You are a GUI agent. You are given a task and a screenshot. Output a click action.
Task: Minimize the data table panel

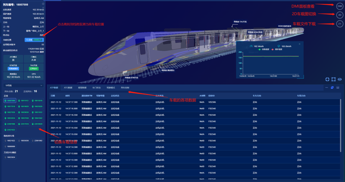326,88
